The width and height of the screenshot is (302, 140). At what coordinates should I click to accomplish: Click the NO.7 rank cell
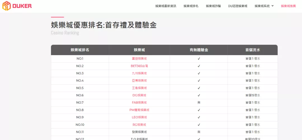[x=80, y=102]
